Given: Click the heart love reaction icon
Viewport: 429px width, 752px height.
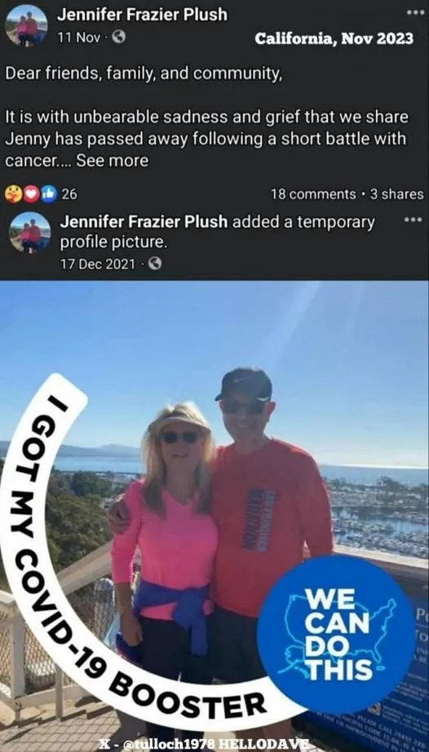Looking at the screenshot, I should pyautogui.click(x=30, y=194).
